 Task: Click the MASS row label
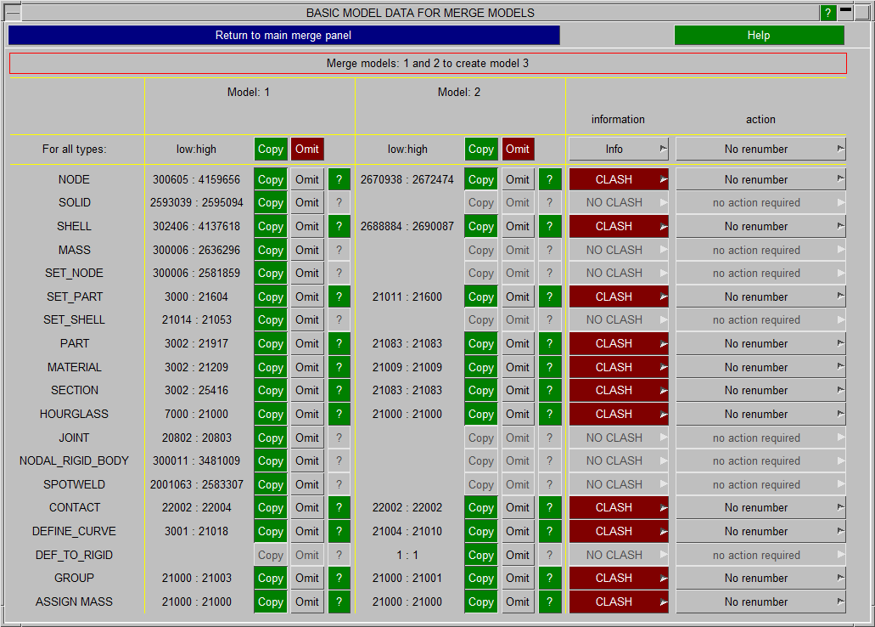click(74, 250)
